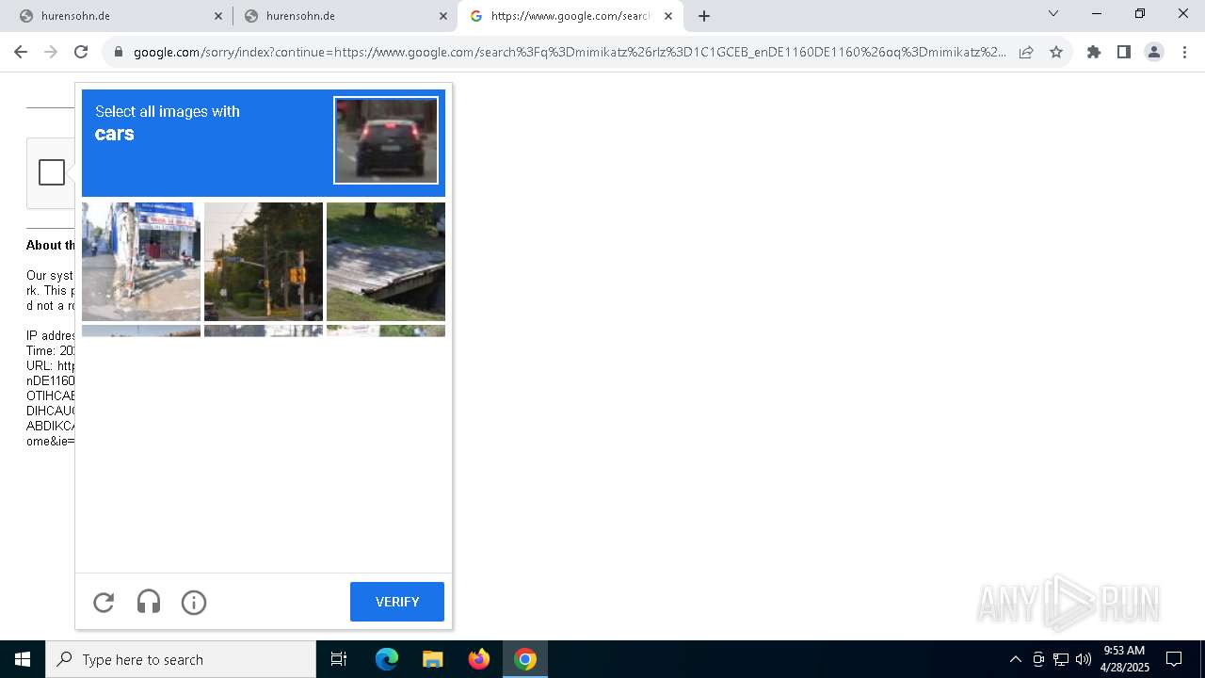Select the wooden bridge image tile
Screen dimensions: 1205x678
click(x=386, y=262)
